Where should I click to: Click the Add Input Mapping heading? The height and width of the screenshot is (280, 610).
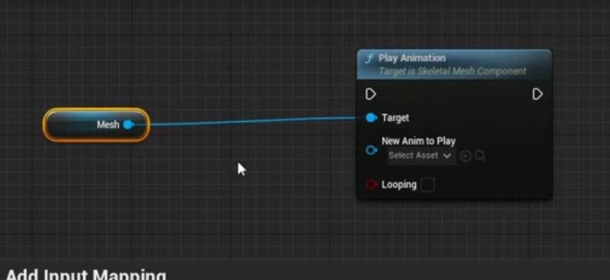point(86,274)
